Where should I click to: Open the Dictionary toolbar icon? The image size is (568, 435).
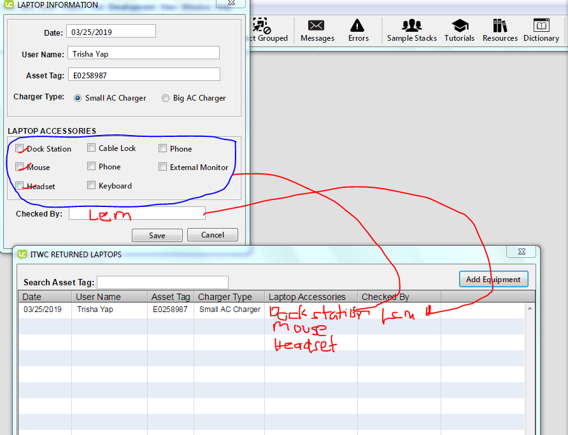click(541, 30)
